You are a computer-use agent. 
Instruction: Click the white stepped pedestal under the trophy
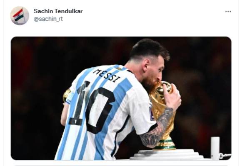click(x=167, y=154)
